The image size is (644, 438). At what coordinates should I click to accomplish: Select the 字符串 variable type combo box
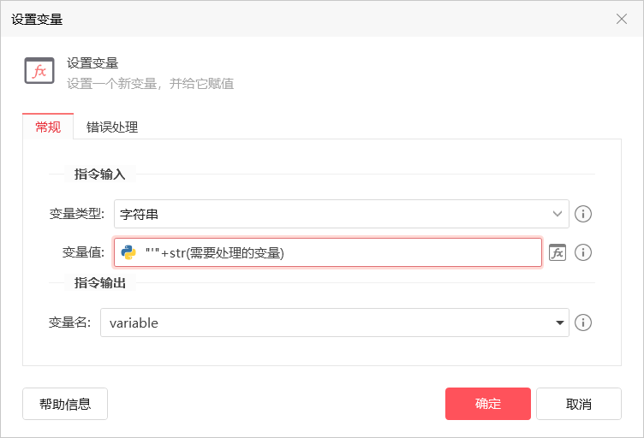(x=334, y=214)
